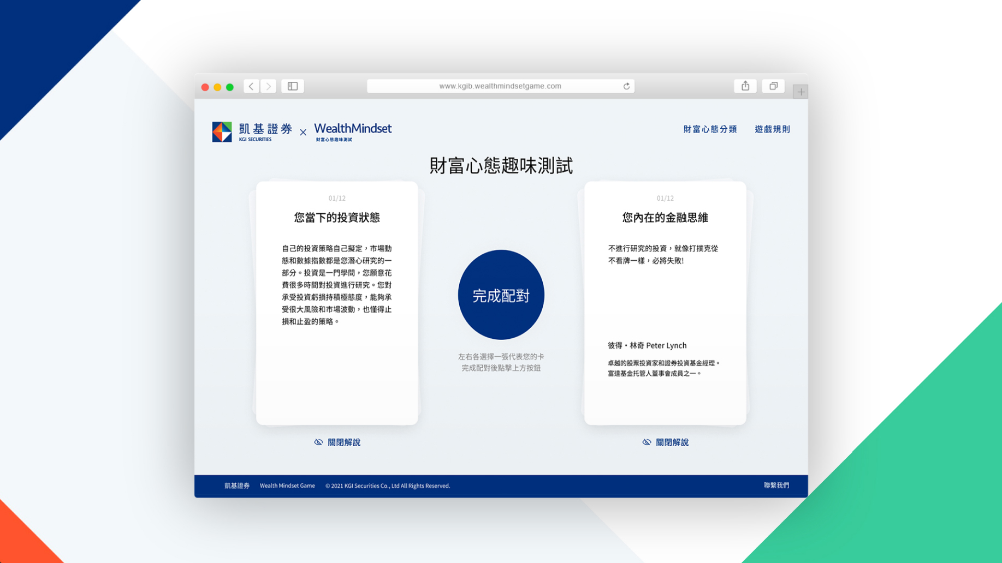Open the browser share icon
Viewport: 1002px width, 563px height.
[745, 86]
